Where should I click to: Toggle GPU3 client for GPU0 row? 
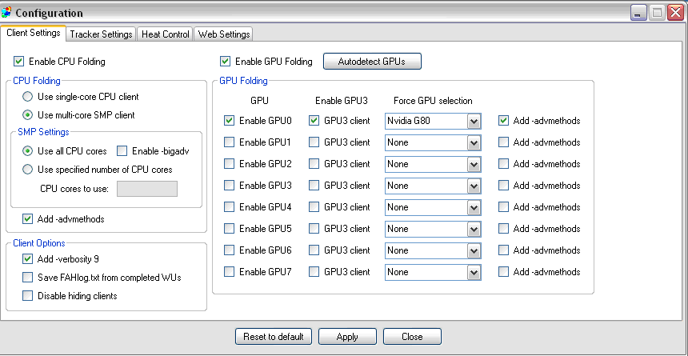tap(314, 121)
